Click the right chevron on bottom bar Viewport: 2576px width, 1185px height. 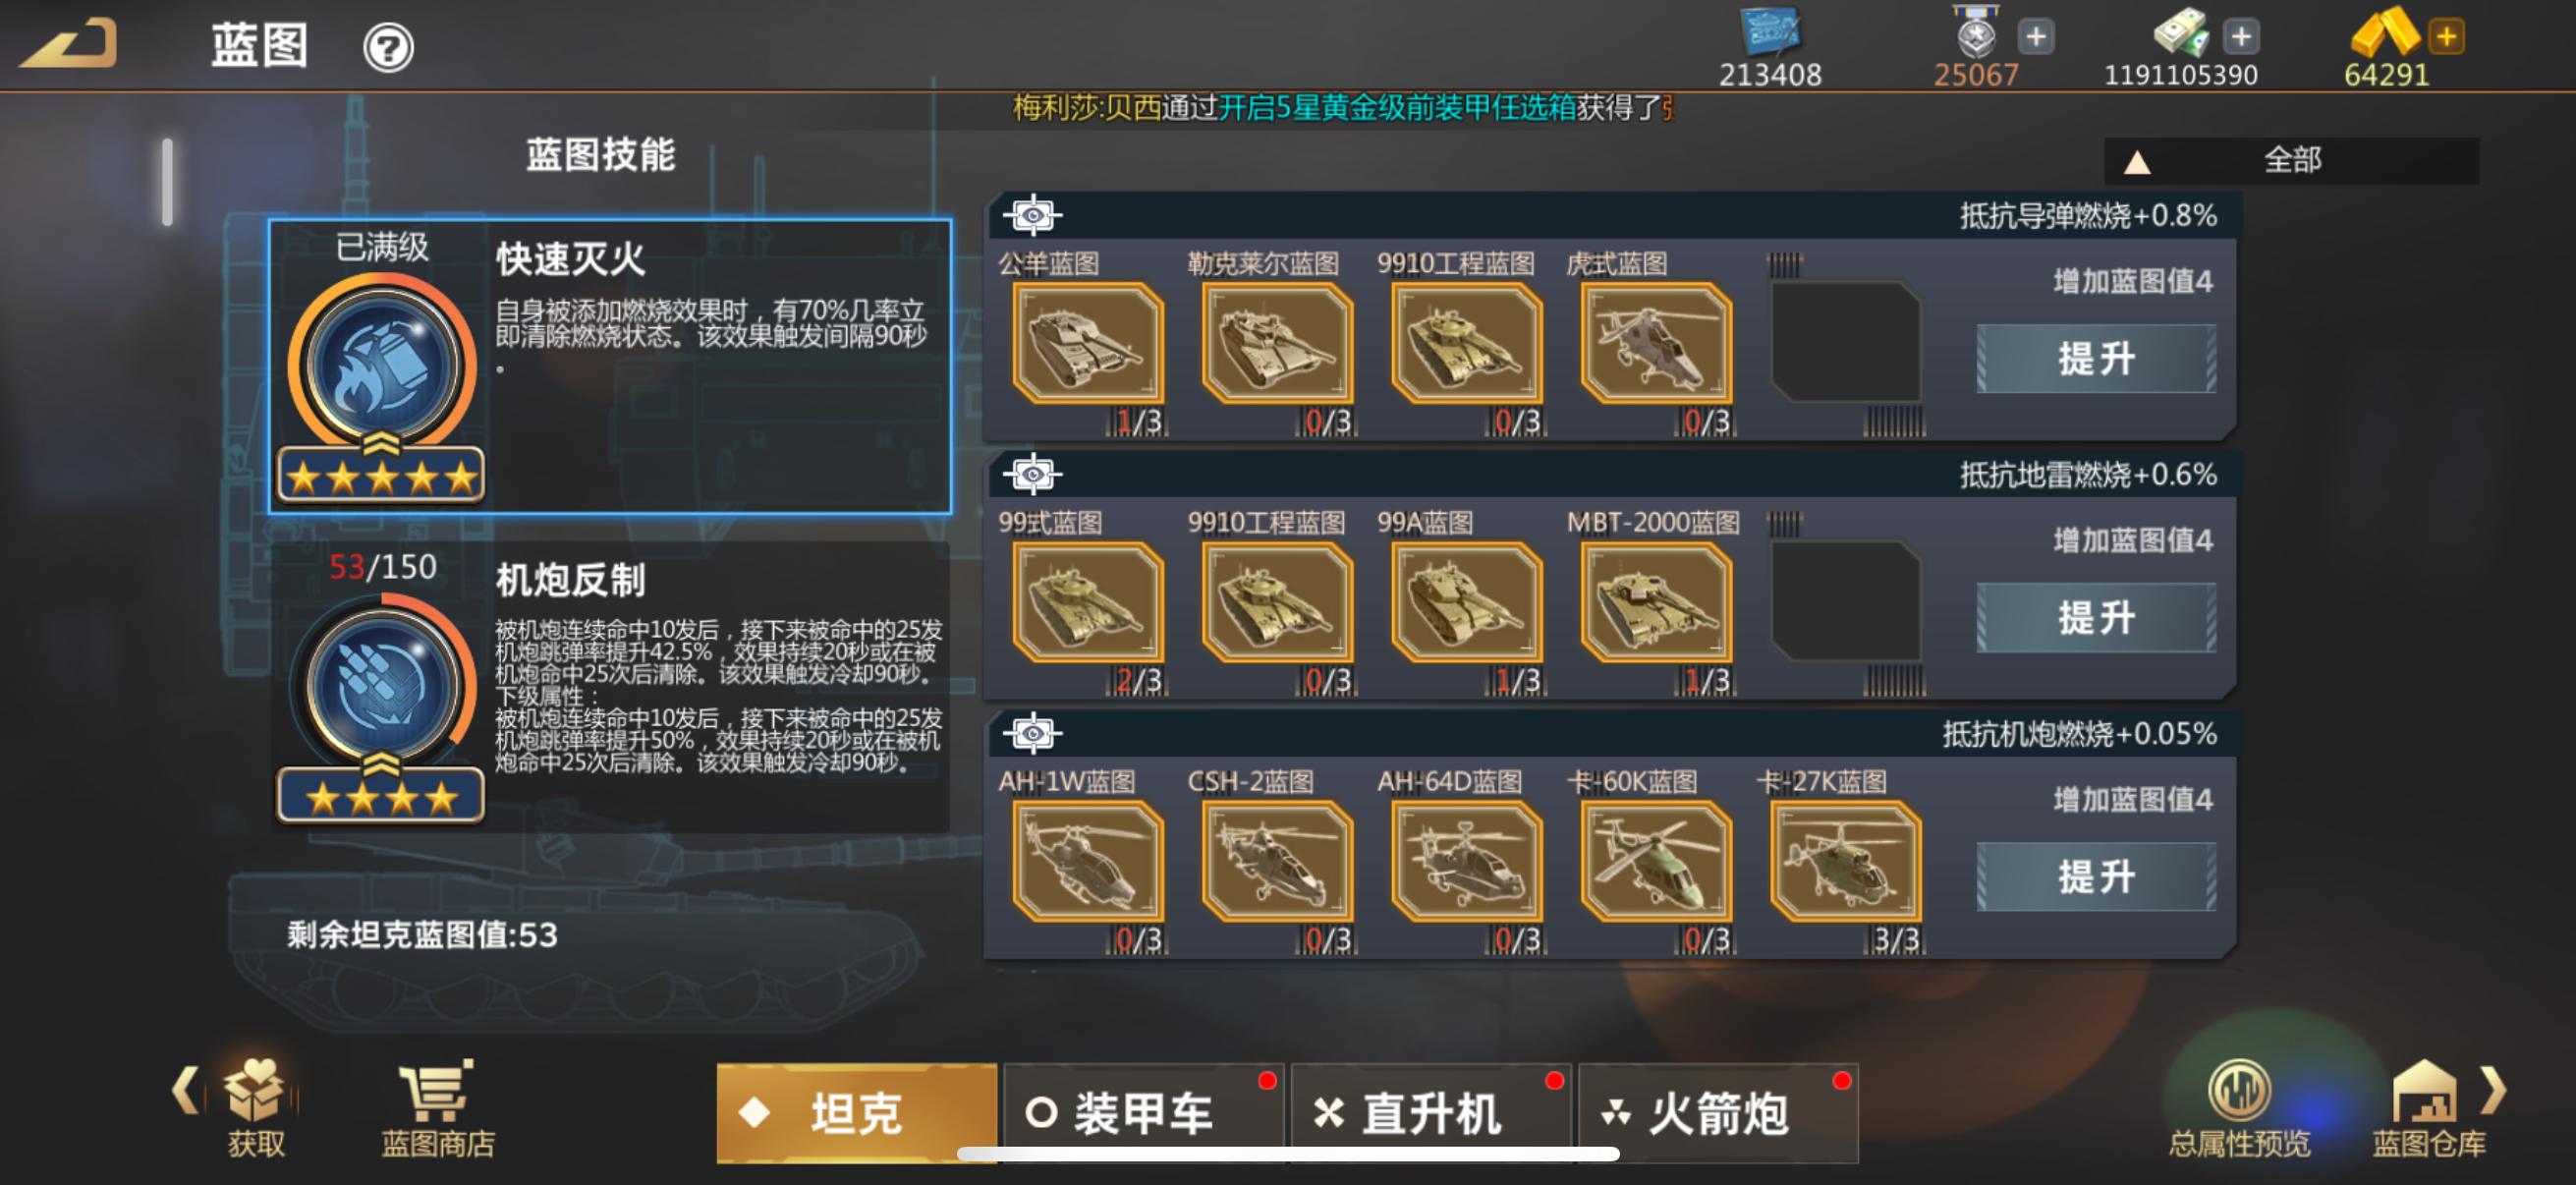2493,1090
